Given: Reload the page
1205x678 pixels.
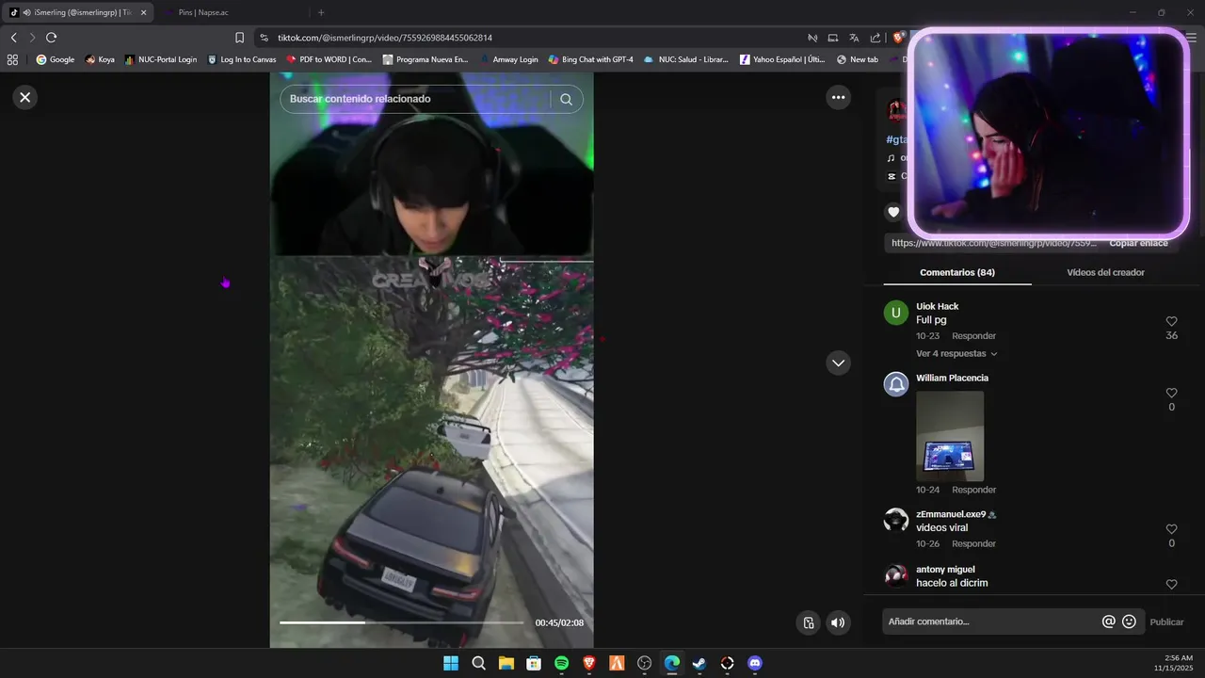Looking at the screenshot, I should point(51,38).
